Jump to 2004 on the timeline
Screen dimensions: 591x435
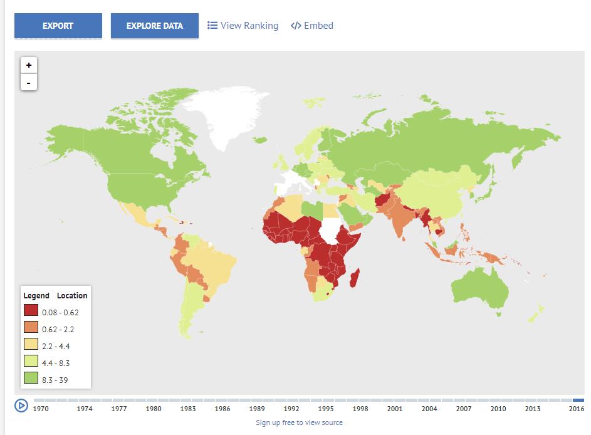(429, 409)
